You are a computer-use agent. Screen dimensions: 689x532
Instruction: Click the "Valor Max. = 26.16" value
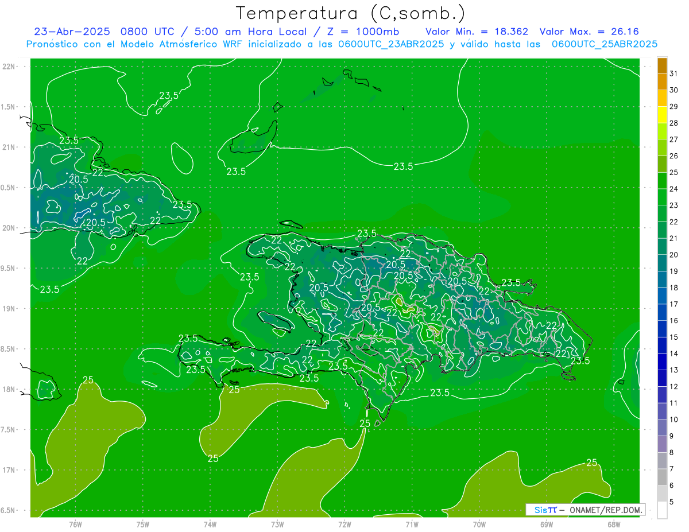coord(589,32)
